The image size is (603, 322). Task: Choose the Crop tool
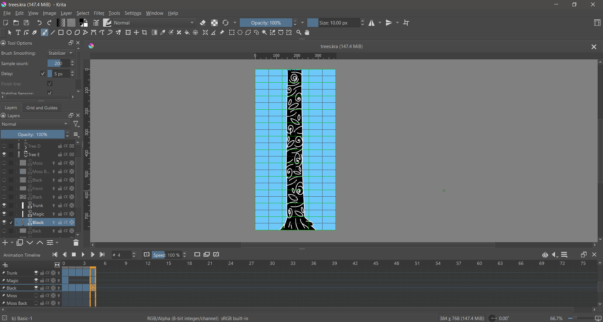click(x=144, y=33)
